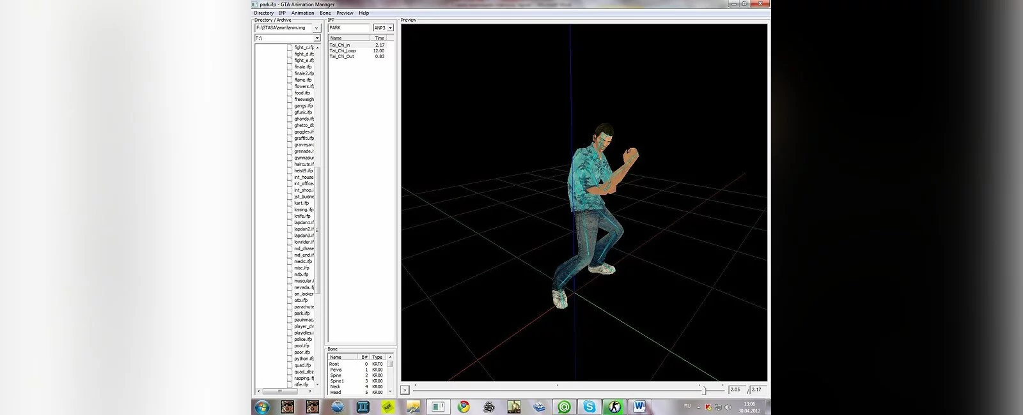Image resolution: width=1023 pixels, height=415 pixels.
Task: Open the blue 'II' taskbar icon
Action: (363, 407)
